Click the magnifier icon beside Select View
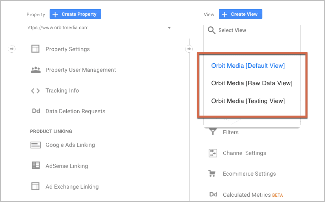The width and height of the screenshot is (325, 202). pos(212,30)
